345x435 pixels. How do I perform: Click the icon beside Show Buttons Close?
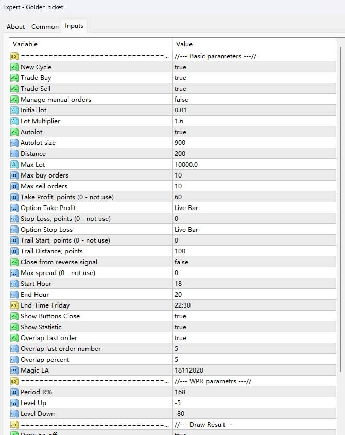[14, 316]
